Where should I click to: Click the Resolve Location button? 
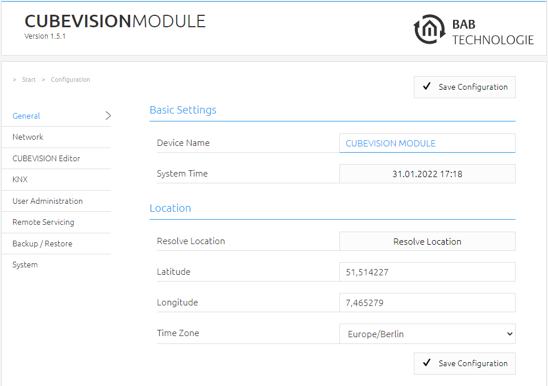[427, 241]
